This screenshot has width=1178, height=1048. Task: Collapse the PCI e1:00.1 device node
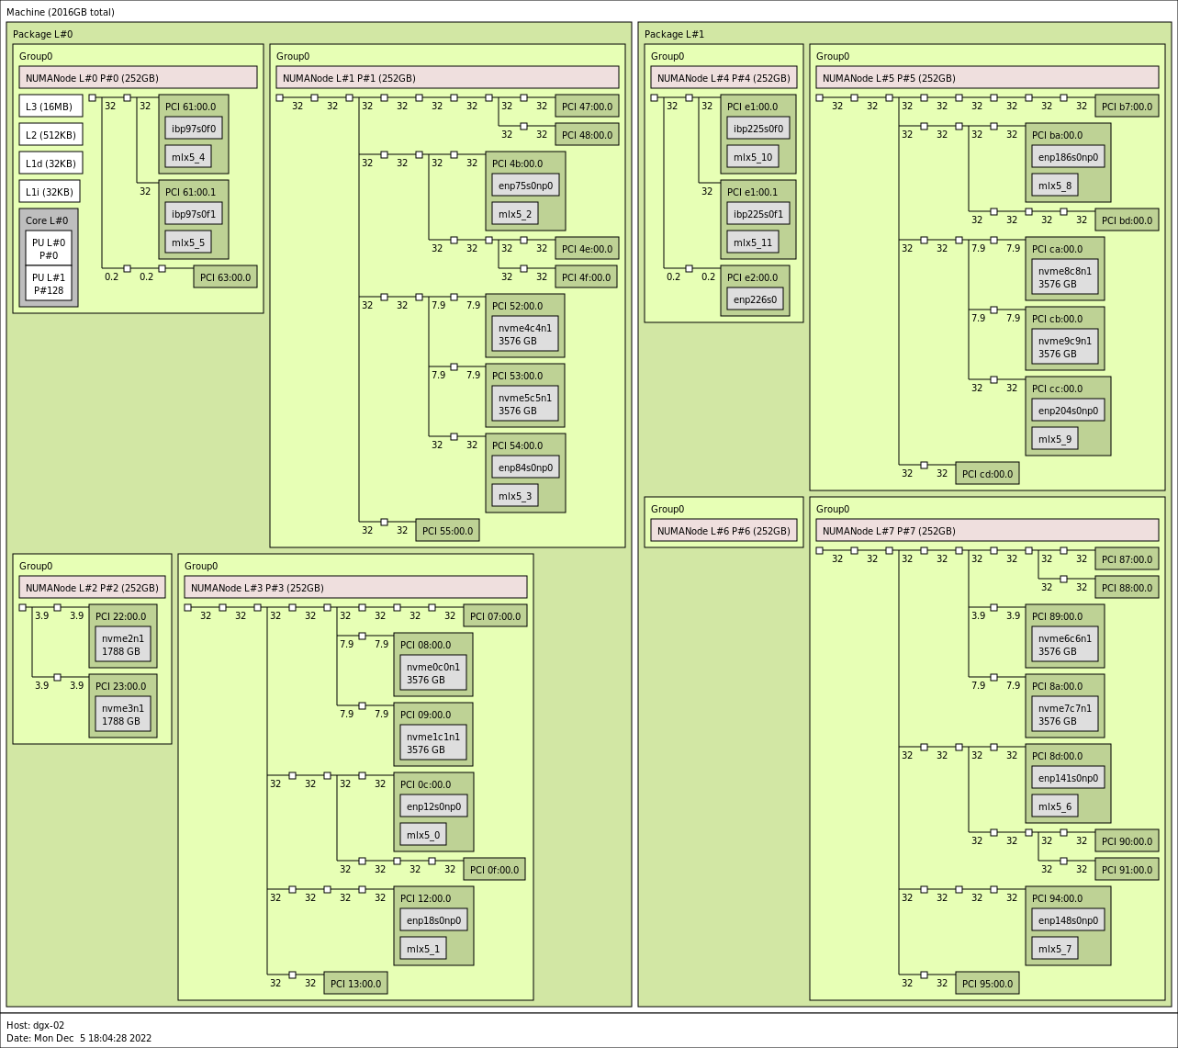(x=753, y=192)
